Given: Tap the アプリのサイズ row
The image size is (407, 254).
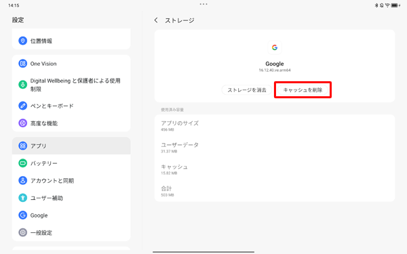Looking at the screenshot, I should 275,126.
